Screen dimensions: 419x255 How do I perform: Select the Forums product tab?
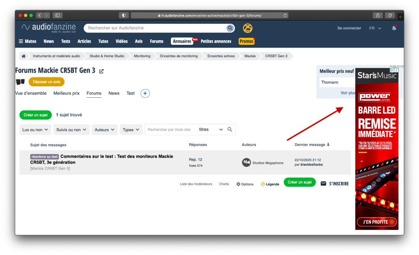click(94, 93)
